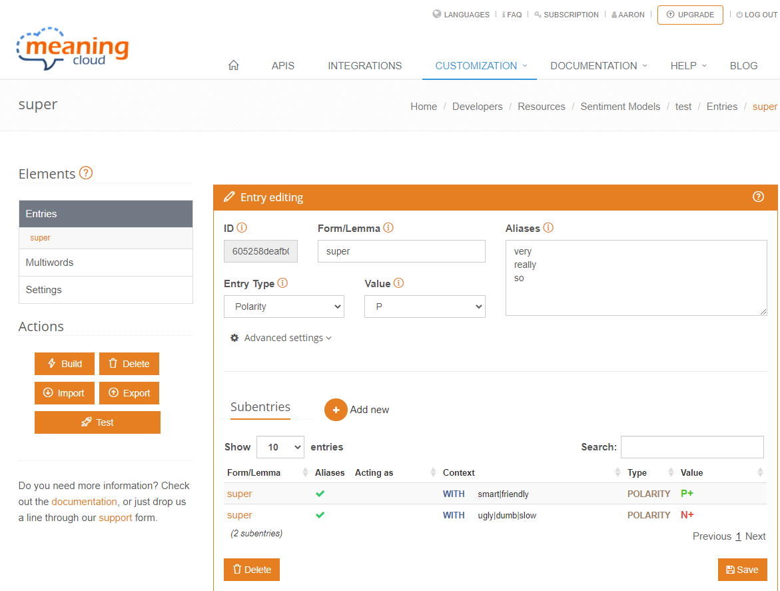
Task: Click the Next pagination link
Action: click(x=755, y=536)
